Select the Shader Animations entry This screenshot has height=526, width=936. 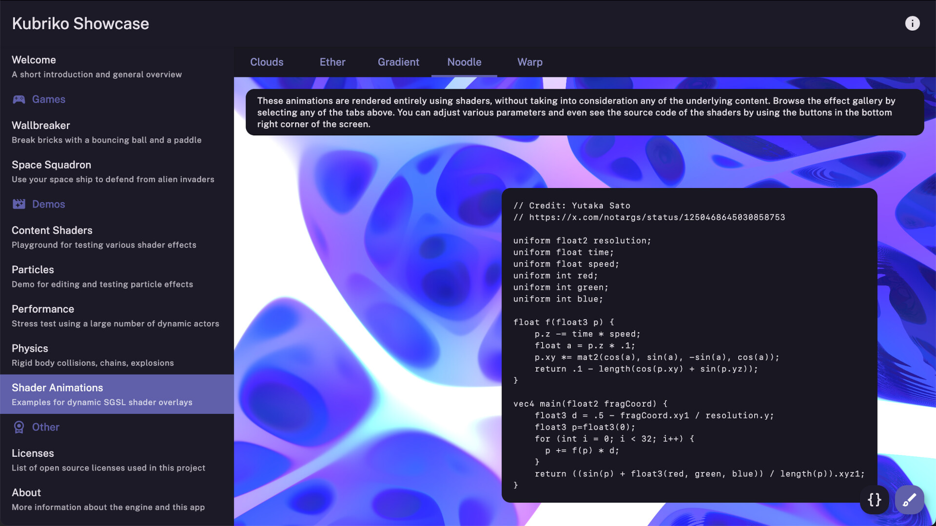coord(117,394)
